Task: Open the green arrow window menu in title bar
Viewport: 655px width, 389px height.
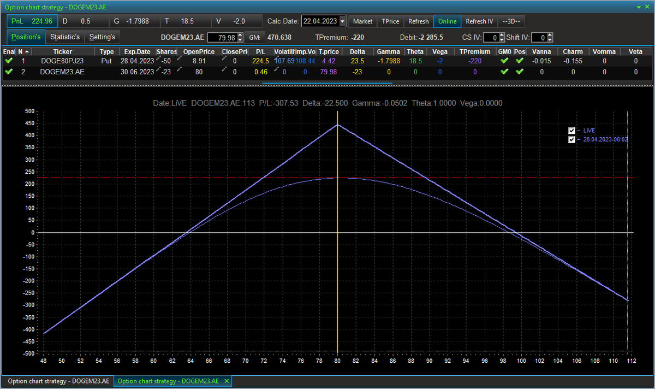Action: point(640,6)
